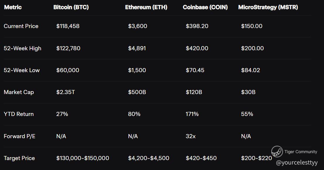This screenshot has height=170, width=324.
Task: Click the MicroStrategy (MSTR) column header
Action: (x=268, y=7)
